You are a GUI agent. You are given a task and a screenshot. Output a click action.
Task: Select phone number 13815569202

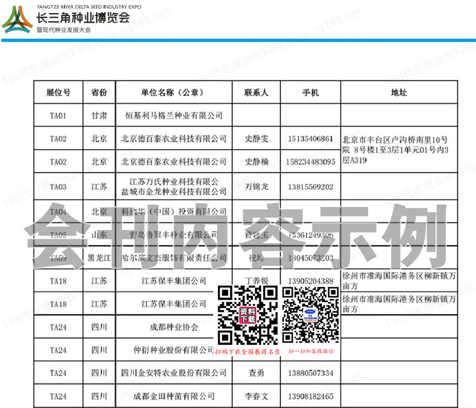pyautogui.click(x=310, y=187)
